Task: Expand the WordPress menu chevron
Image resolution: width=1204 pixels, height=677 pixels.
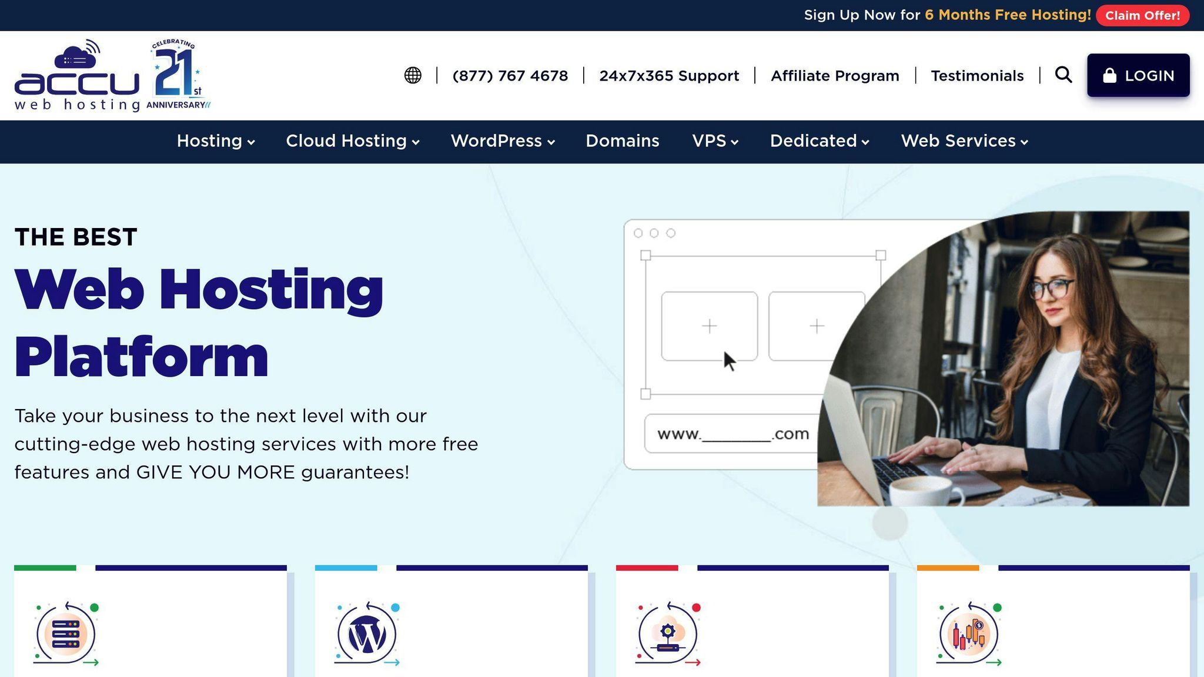Action: click(551, 142)
